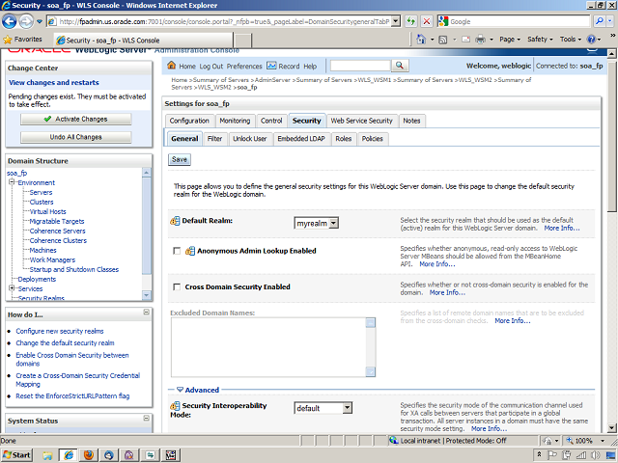Click the Record icon in console toolbar
Viewport: 618px width, 463px height.
[271, 66]
